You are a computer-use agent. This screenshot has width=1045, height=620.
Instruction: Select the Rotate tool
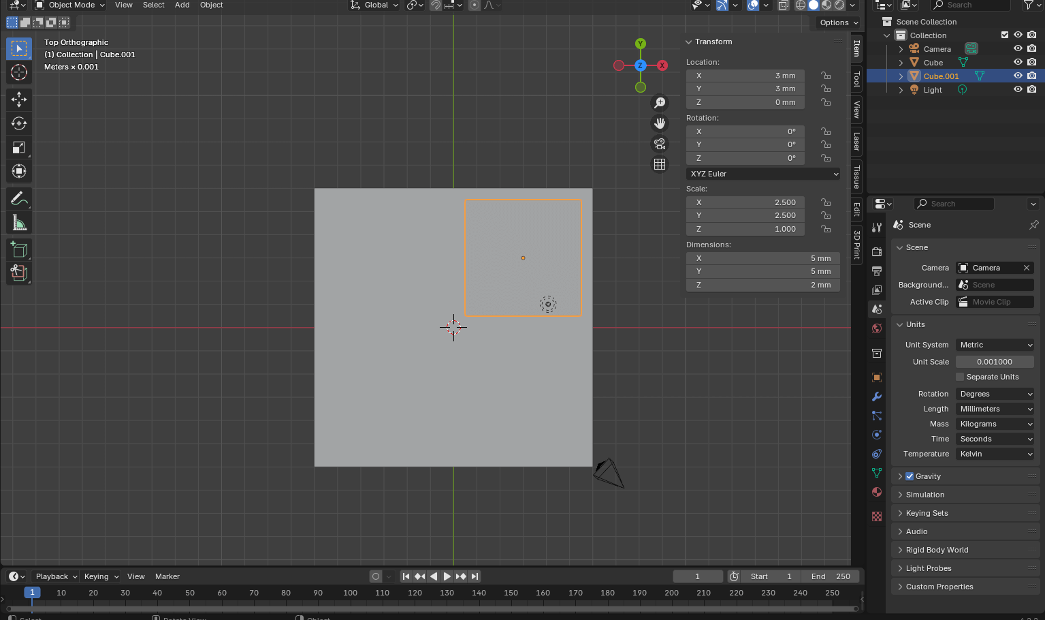click(19, 123)
